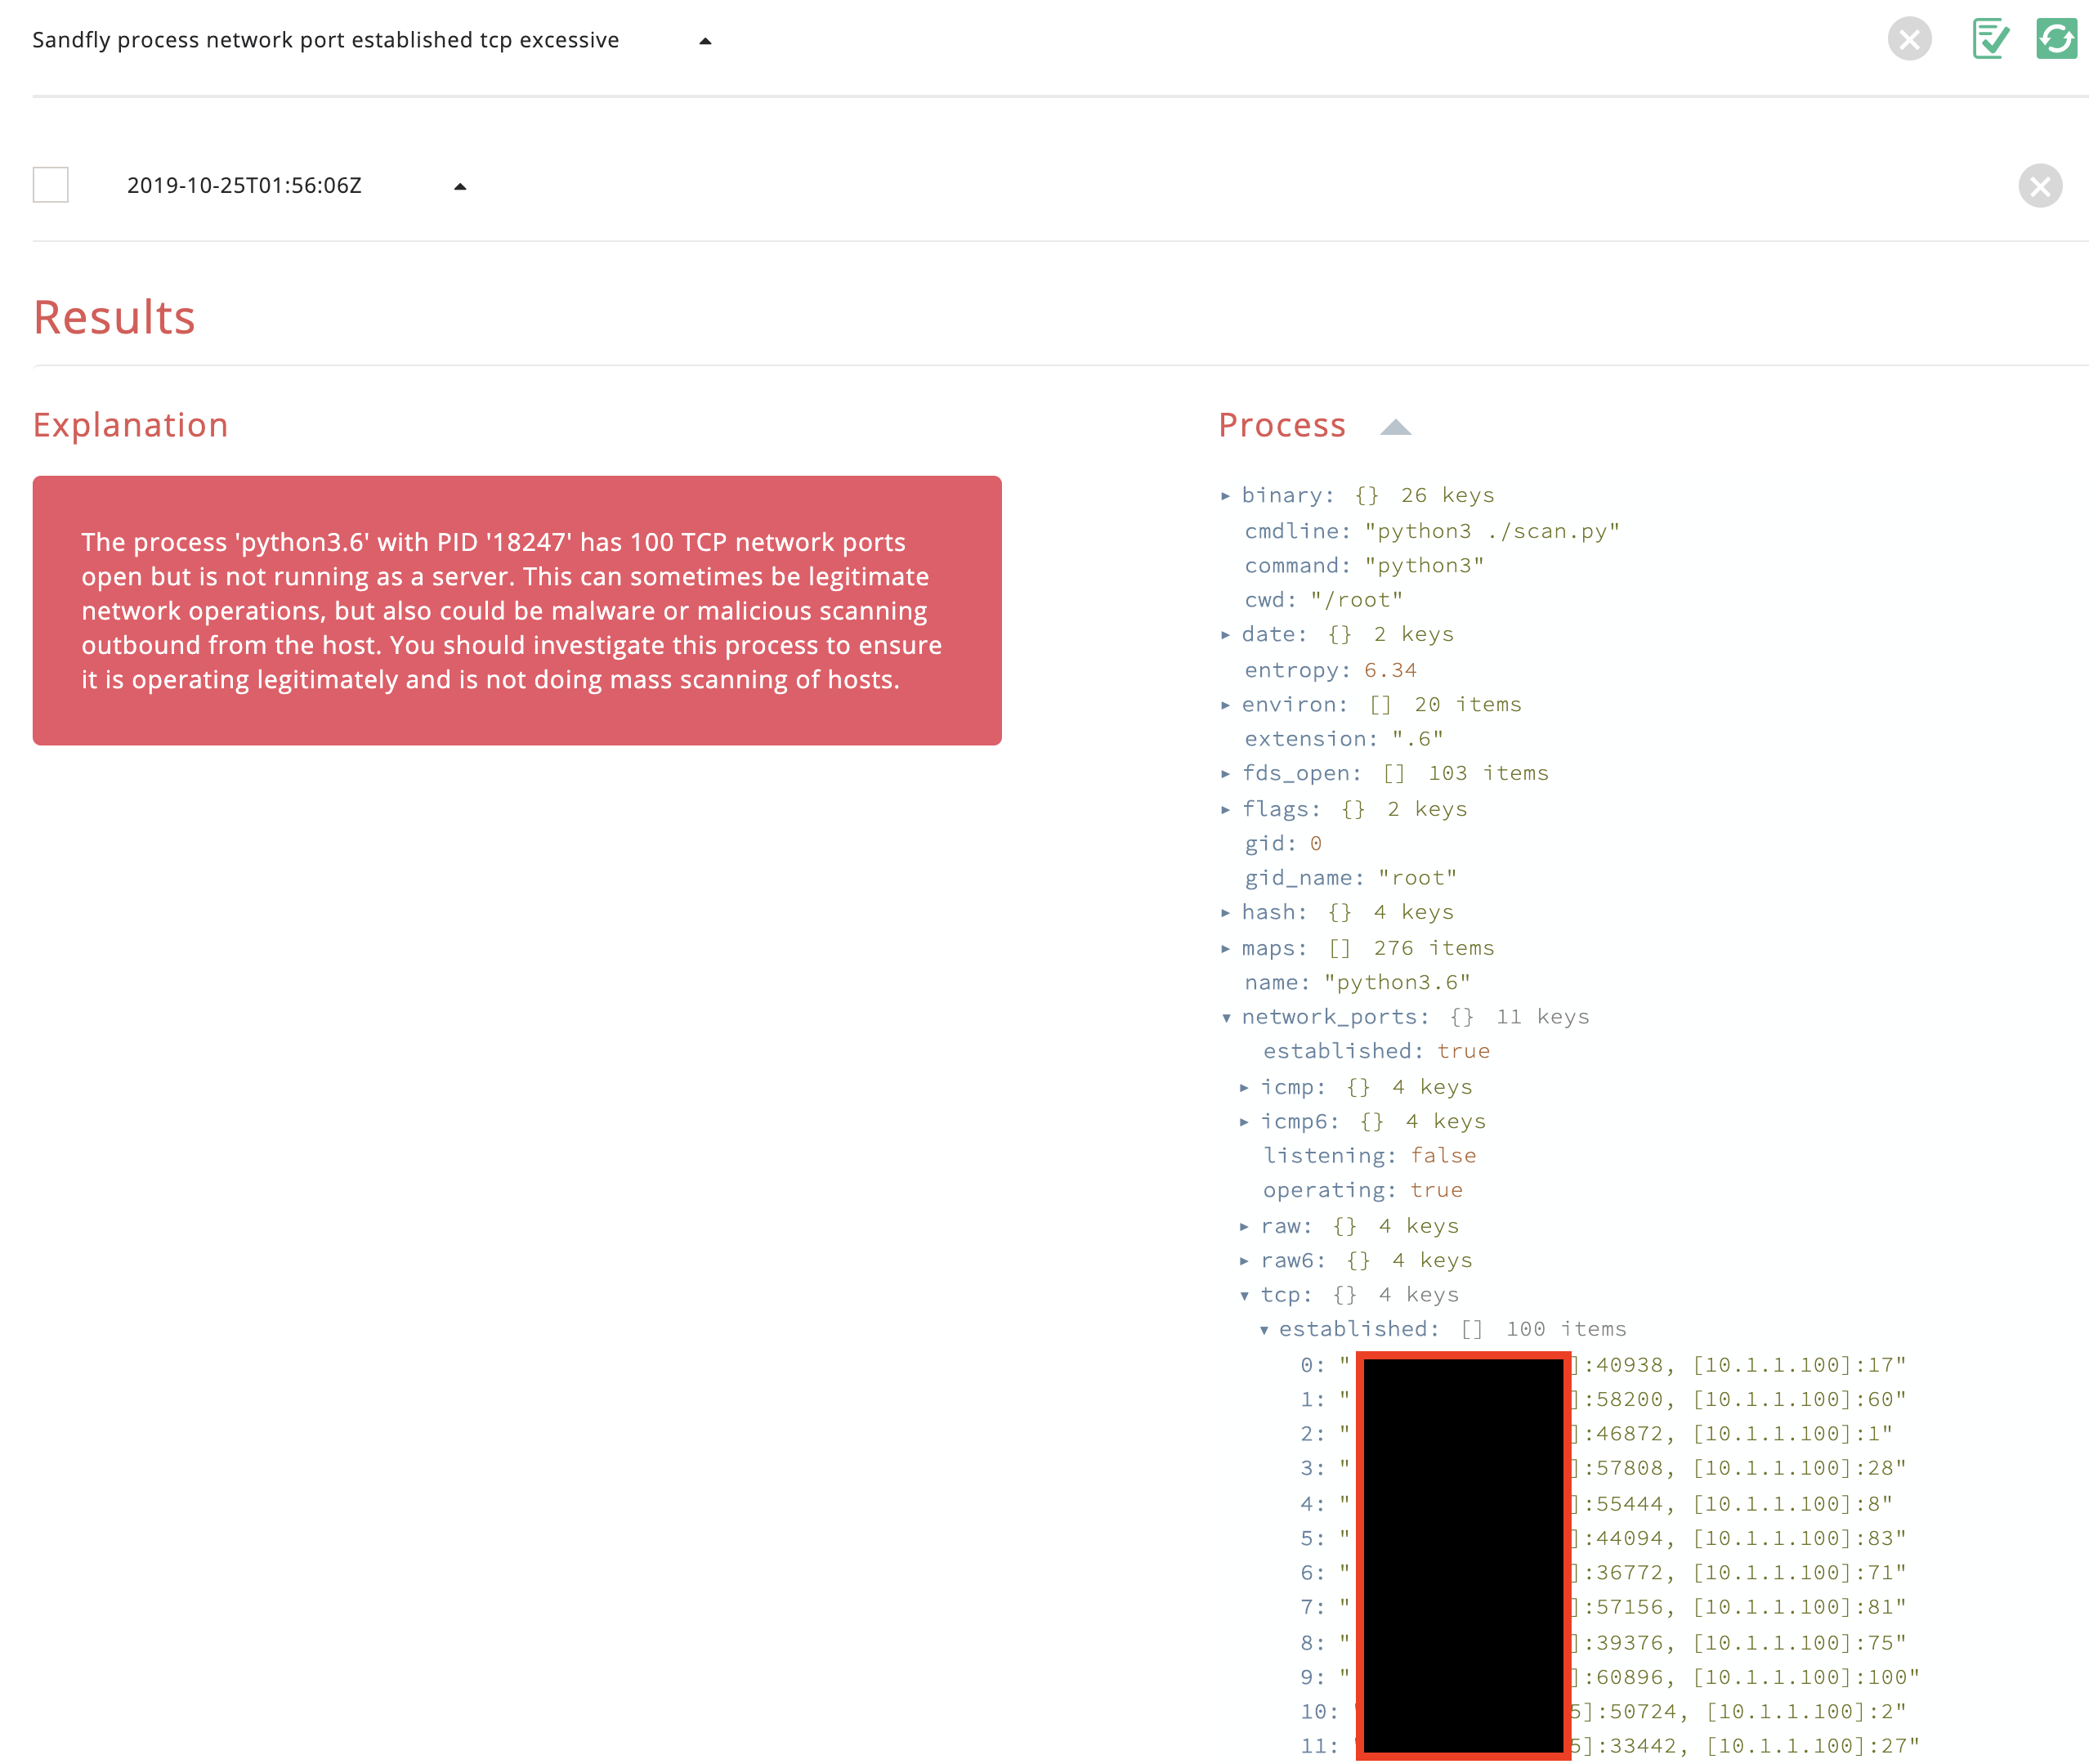Image resolution: width=2089 pixels, height=1764 pixels.
Task: Expand the fds_open 103 items node
Action: click(x=1225, y=774)
